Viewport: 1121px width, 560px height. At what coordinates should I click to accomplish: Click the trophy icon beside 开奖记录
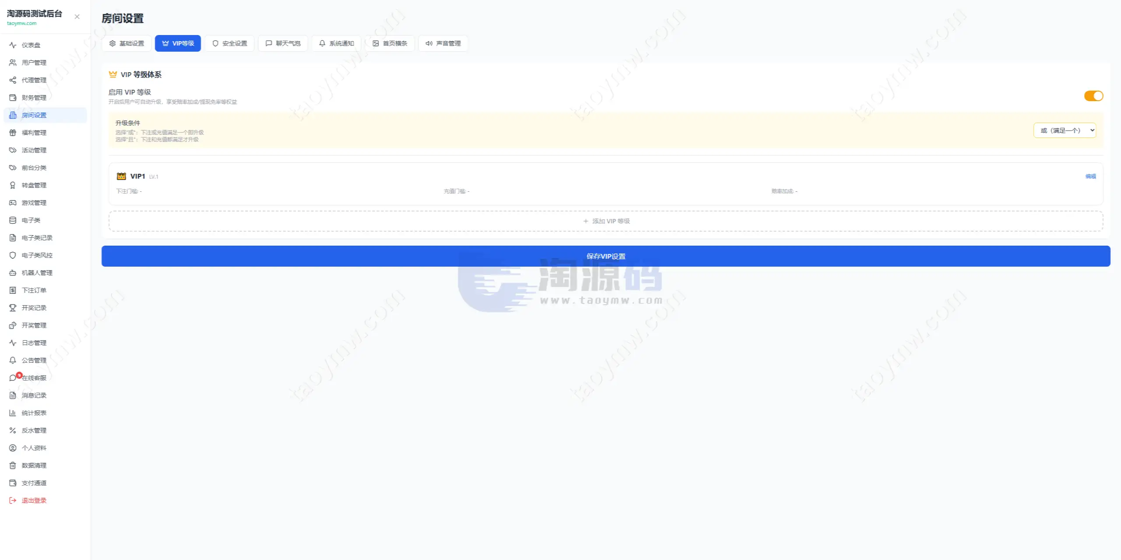pos(13,308)
